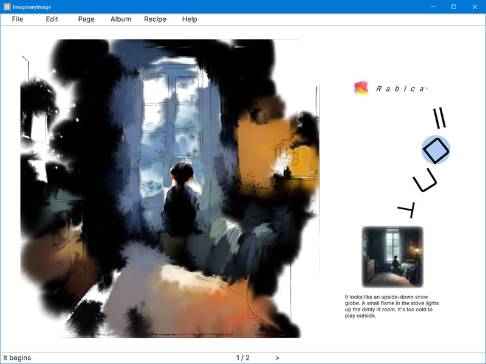
Task: Click the ImaginaryImage app icon in title bar
Action: pos(7,7)
